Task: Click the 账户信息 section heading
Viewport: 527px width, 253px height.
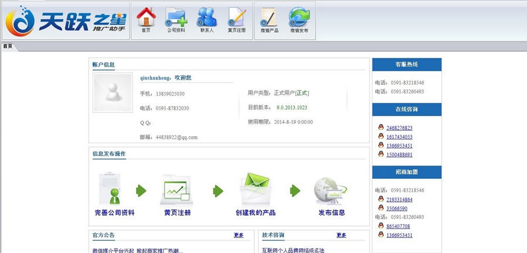Action: (104, 65)
